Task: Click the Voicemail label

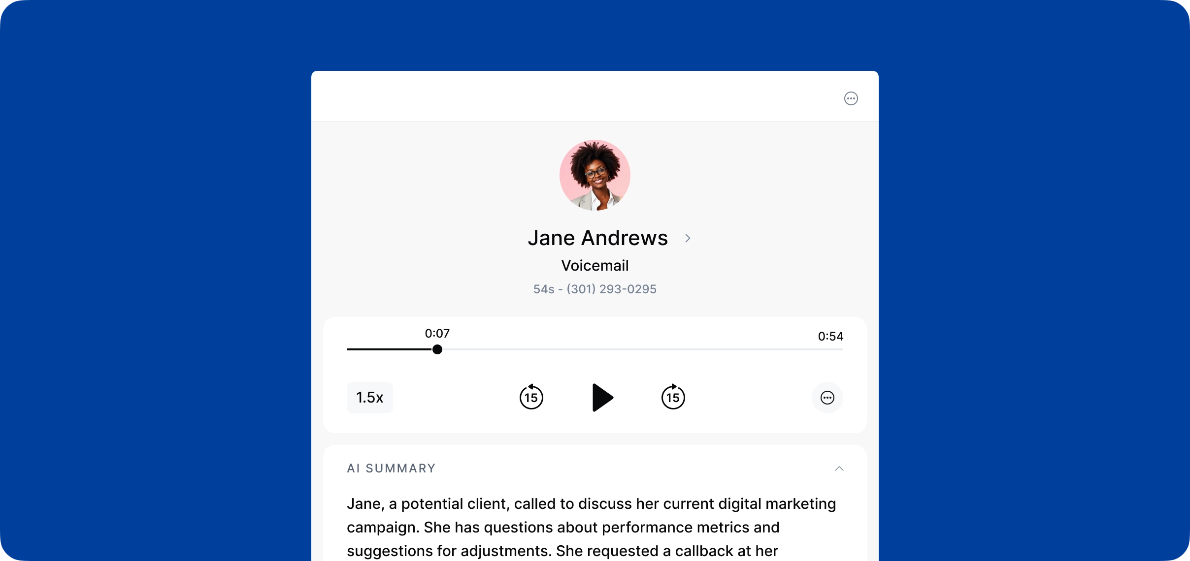Action: click(x=595, y=265)
